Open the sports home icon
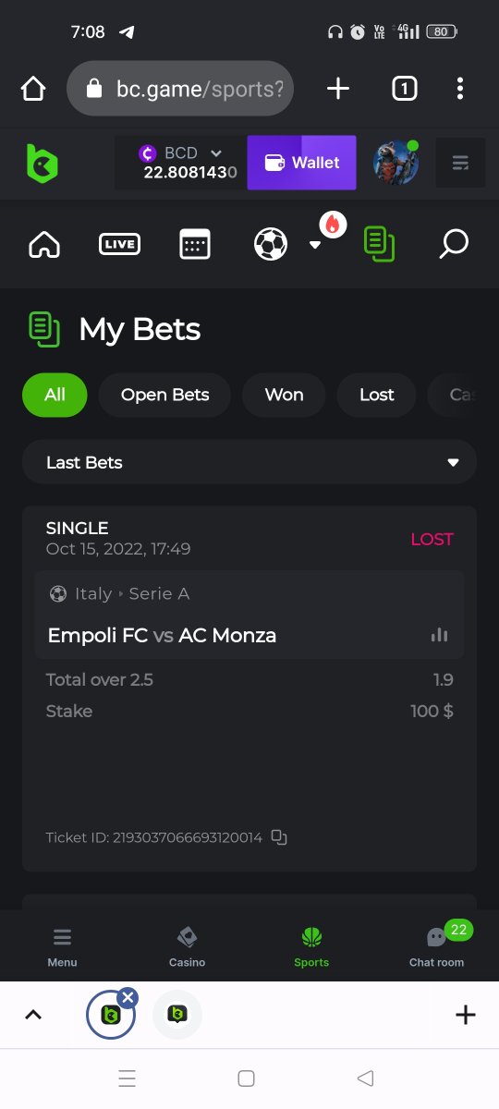Viewport: 499px width, 1109px height. [x=44, y=245]
